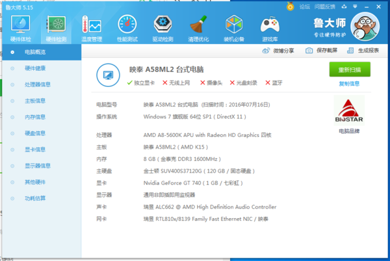Click the 微博分享 Weibo share button
Screen dimensions: 390x261
pos(279,51)
